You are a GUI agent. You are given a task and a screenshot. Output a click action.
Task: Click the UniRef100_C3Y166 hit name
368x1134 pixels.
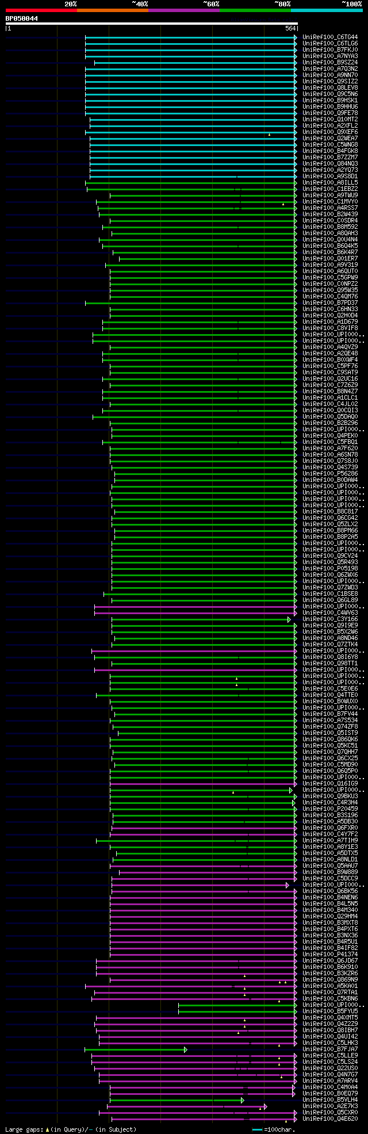click(x=330, y=619)
